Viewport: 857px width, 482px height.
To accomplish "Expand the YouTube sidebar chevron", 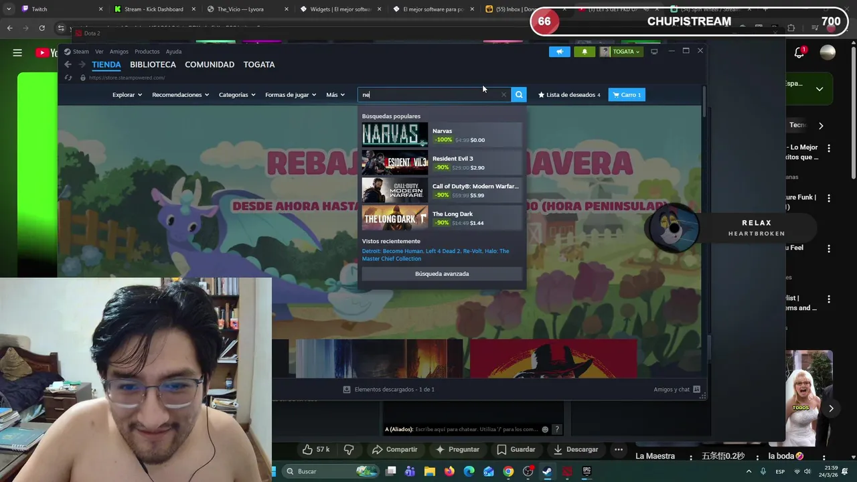I will coord(820,88).
